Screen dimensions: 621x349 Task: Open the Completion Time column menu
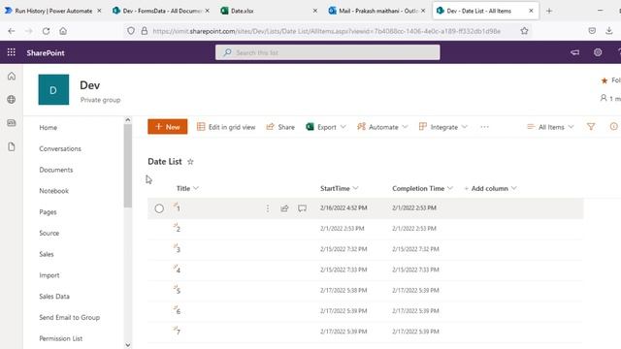tap(422, 188)
